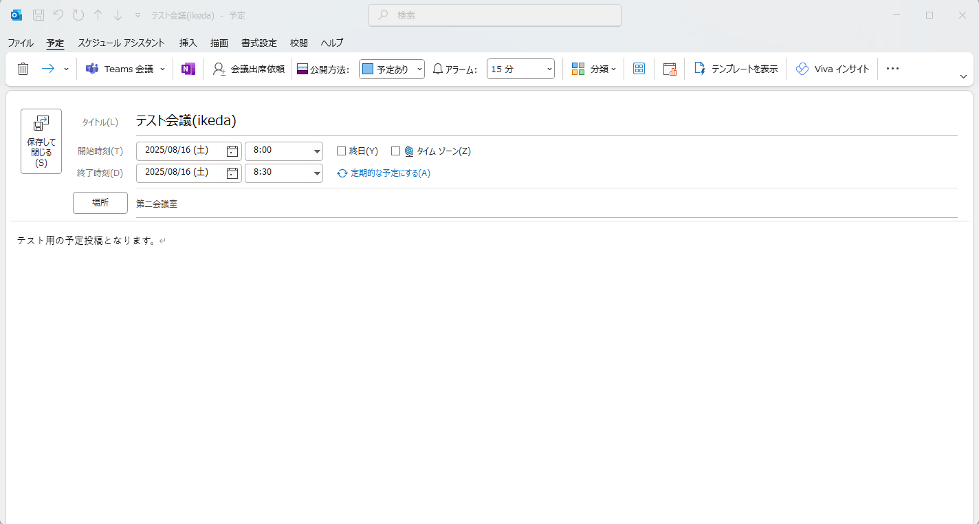
Task: Click the calendar icon in the ribbon
Action: (x=670, y=69)
